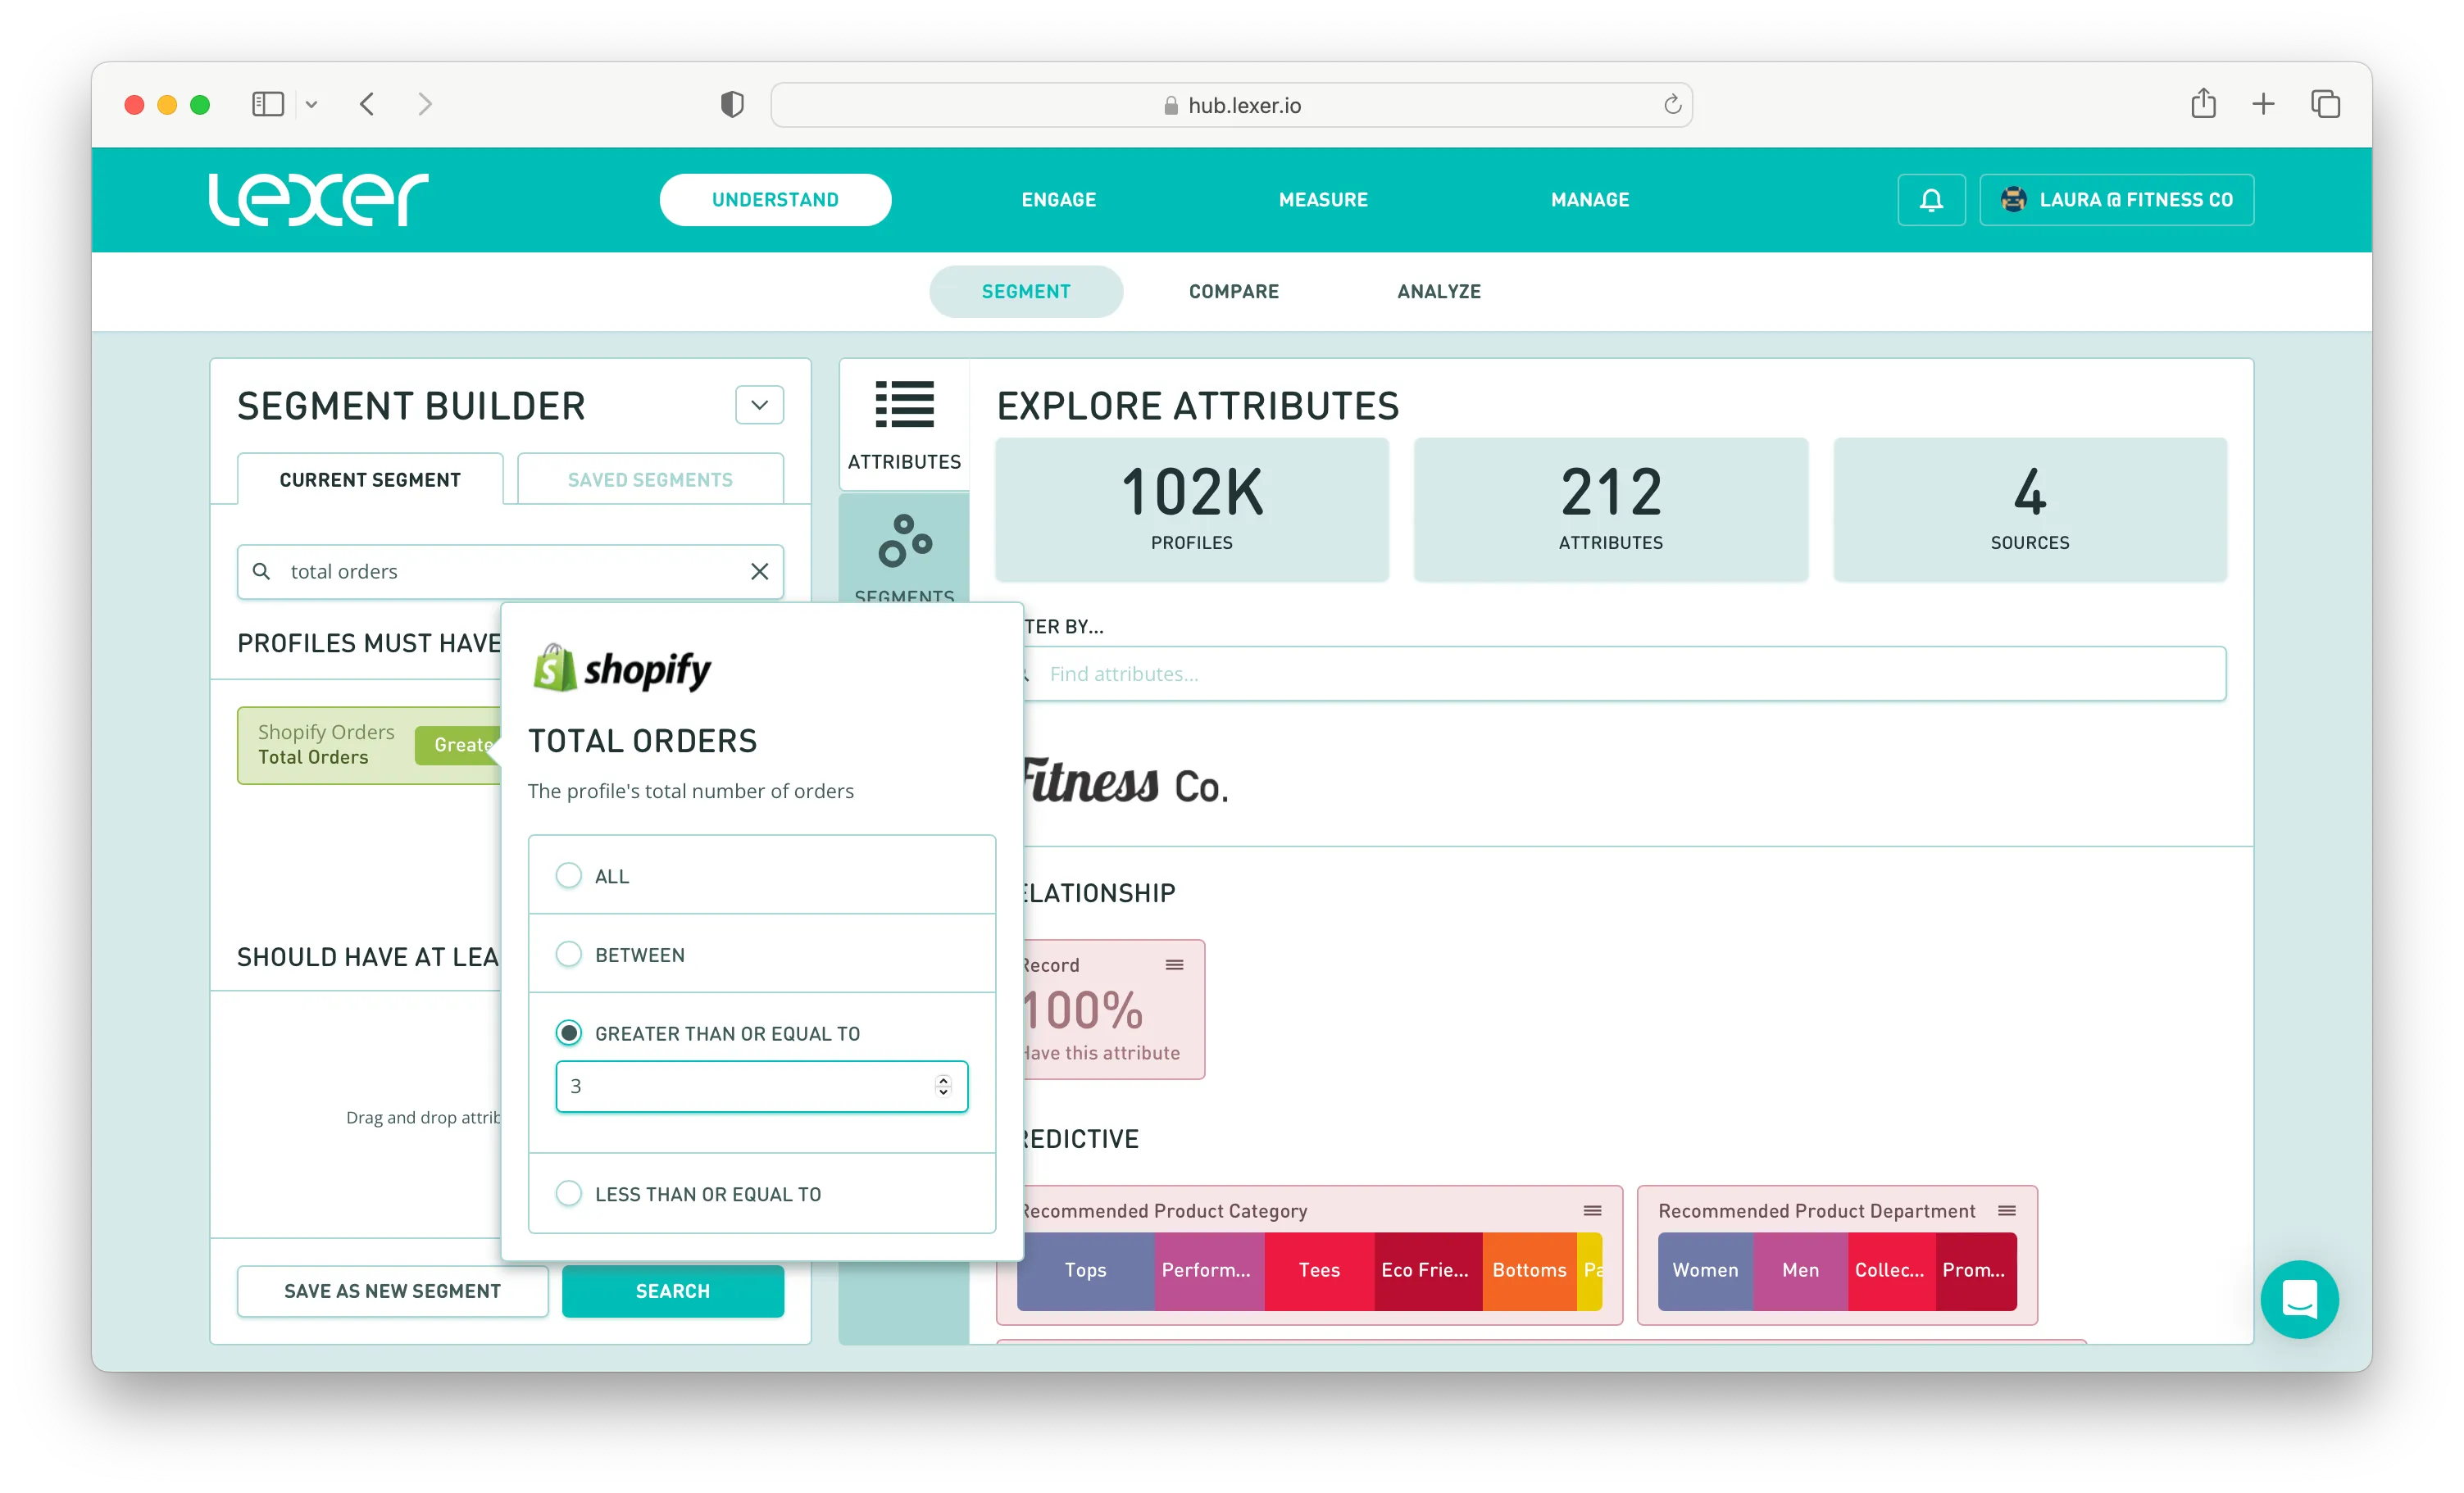Screen dimensions: 2464x1493
Task: Expand the Segment Builder dropdown chevron
Action: [759, 405]
